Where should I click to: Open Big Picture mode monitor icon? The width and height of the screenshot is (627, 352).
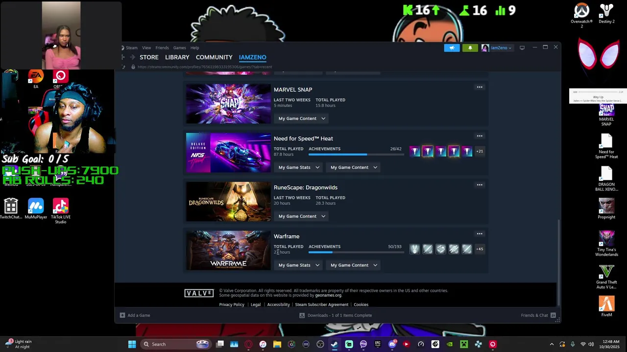click(x=522, y=47)
